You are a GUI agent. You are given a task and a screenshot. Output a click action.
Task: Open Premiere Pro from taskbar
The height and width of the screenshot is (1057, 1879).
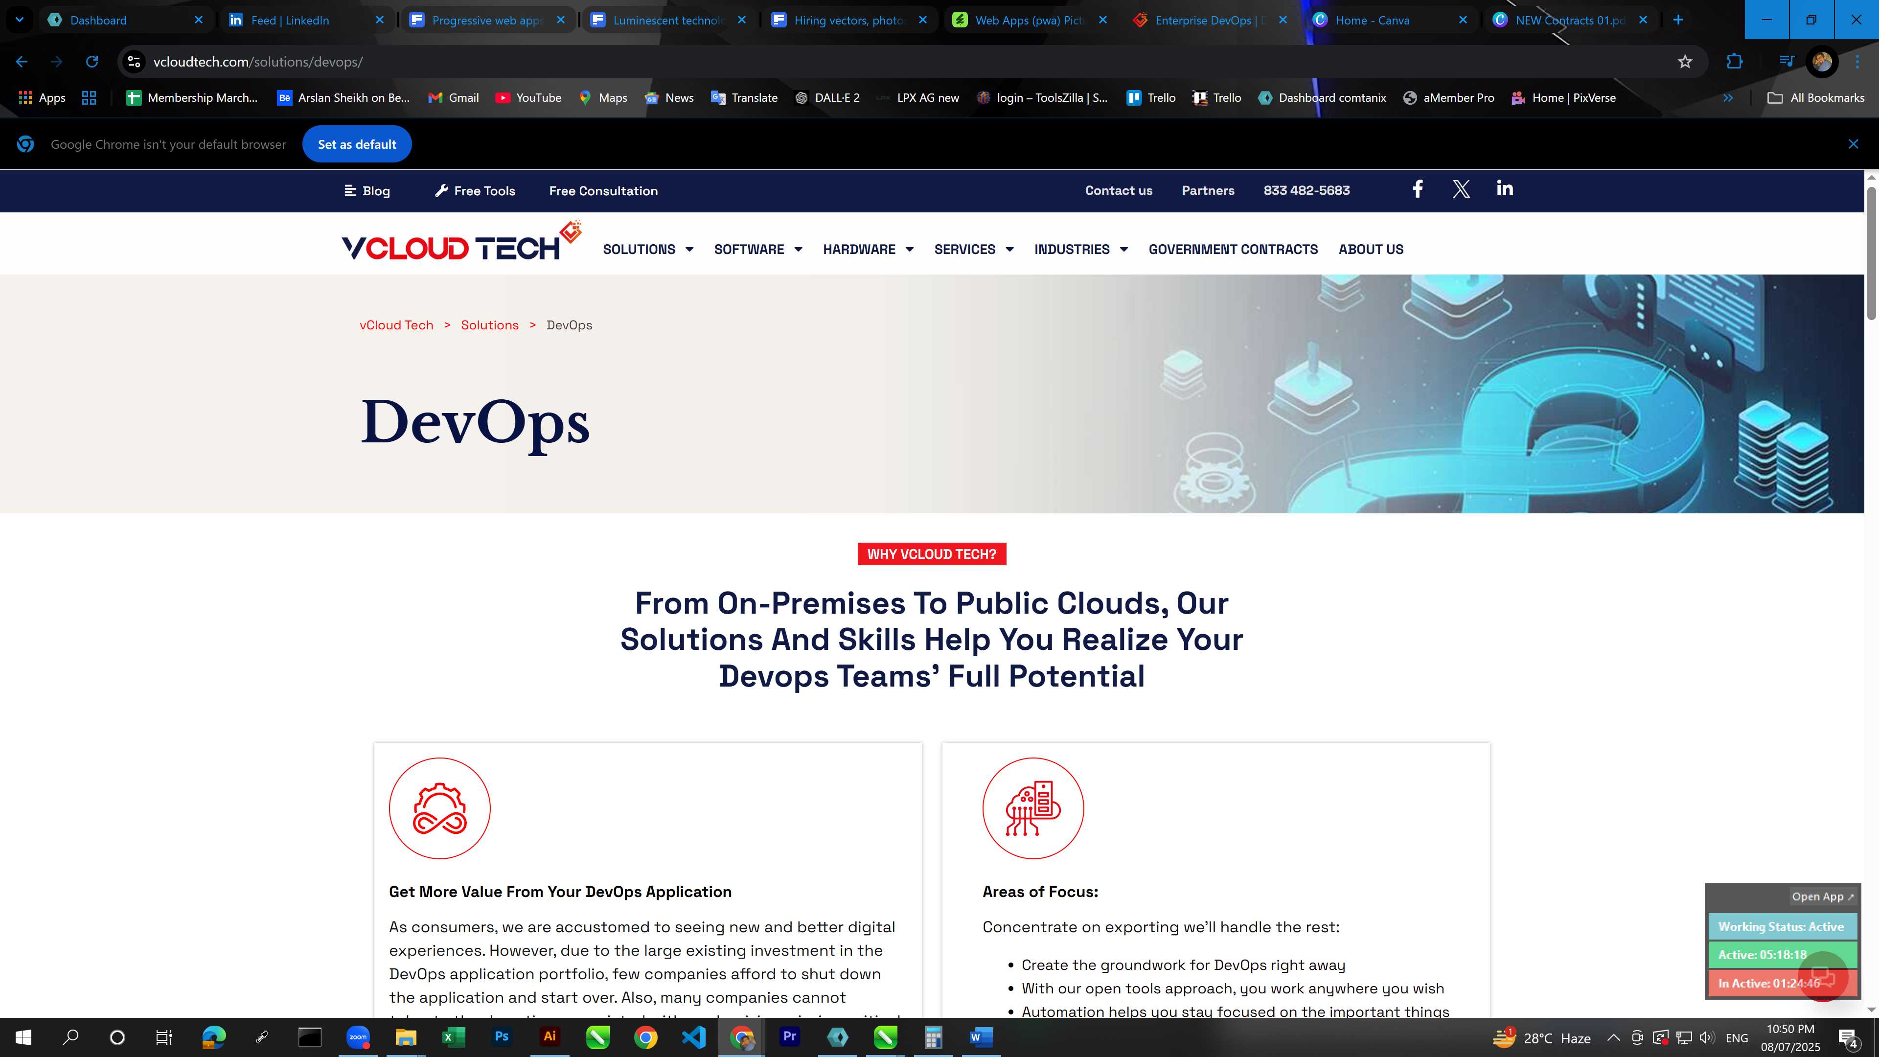(x=789, y=1036)
